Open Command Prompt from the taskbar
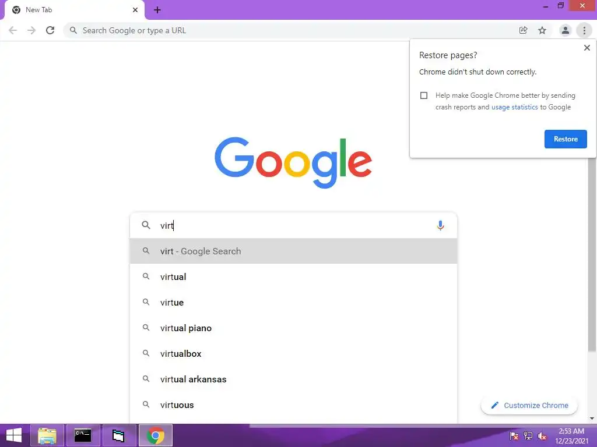Image resolution: width=597 pixels, height=447 pixels. tap(83, 435)
